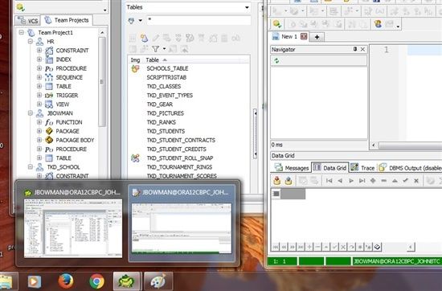The width and height of the screenshot is (442, 291).
Task: Click the Team Projects tree vertical scrollbar
Action: pyautogui.click(x=102, y=82)
